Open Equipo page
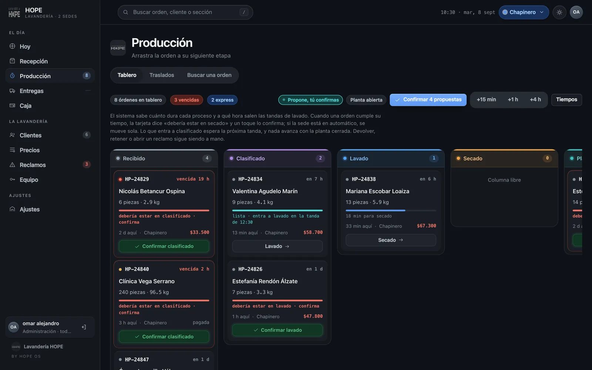 (50, 179)
